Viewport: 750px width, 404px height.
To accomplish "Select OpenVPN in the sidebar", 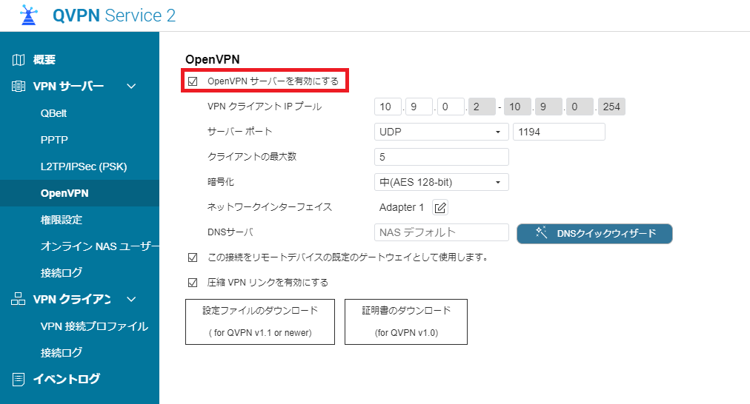I will (64, 193).
